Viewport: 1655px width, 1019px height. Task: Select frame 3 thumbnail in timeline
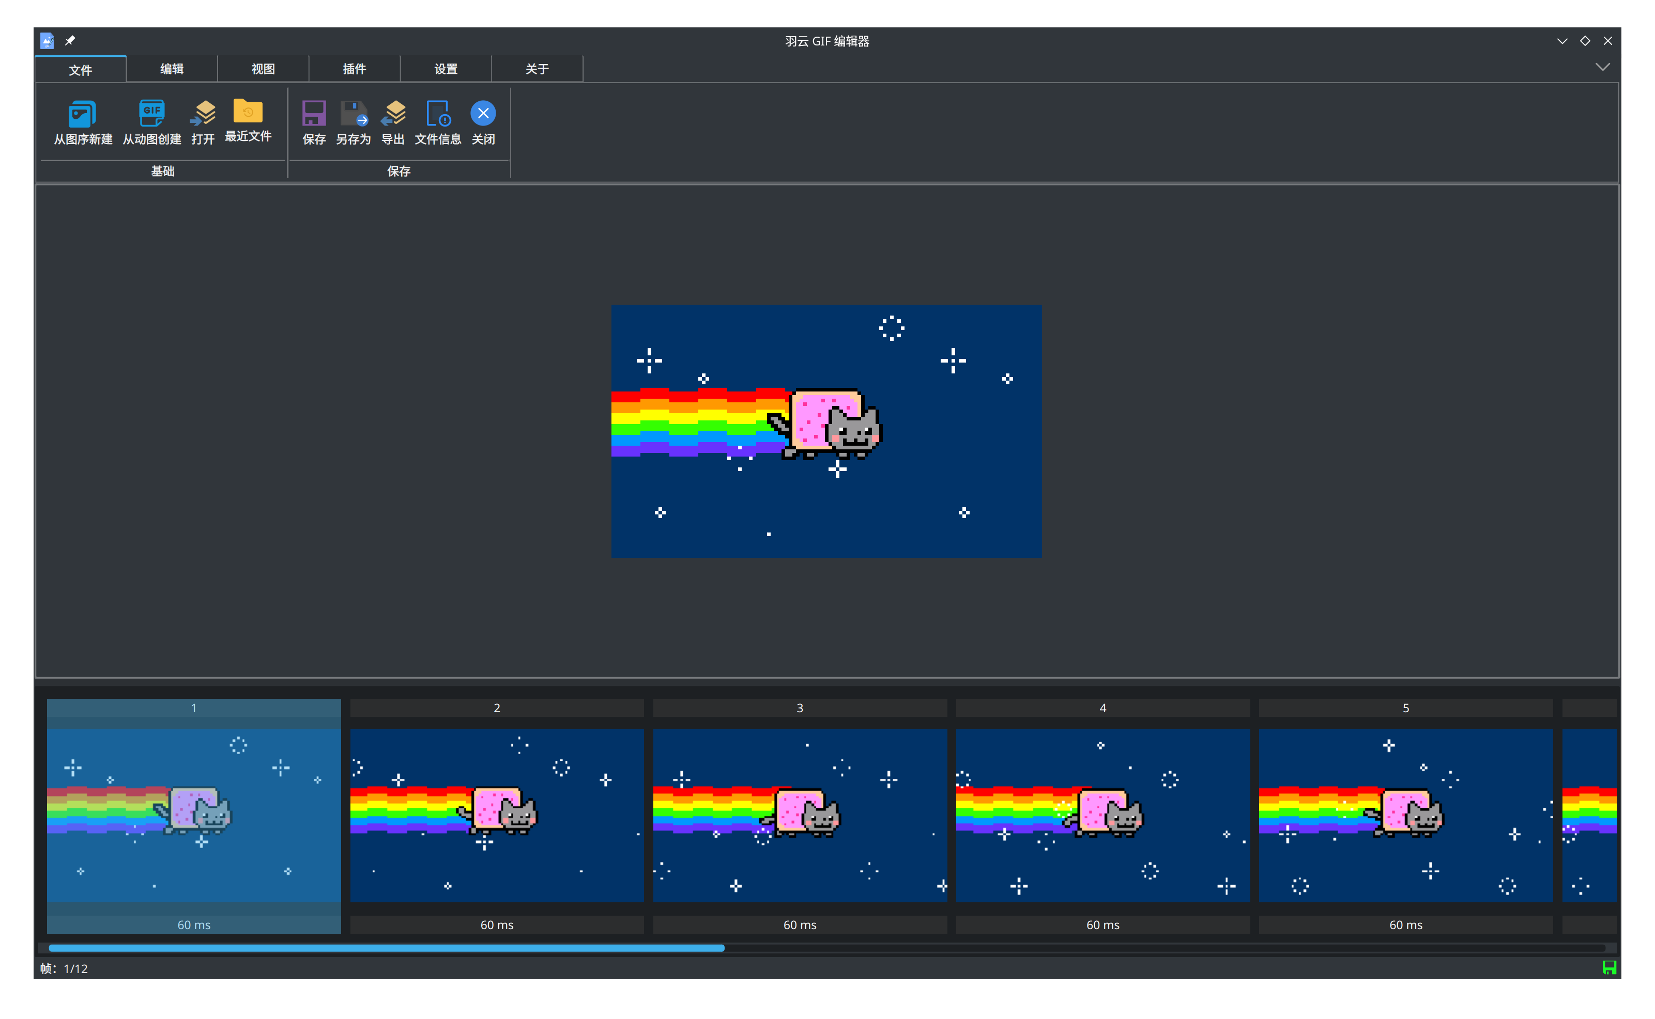click(x=800, y=816)
